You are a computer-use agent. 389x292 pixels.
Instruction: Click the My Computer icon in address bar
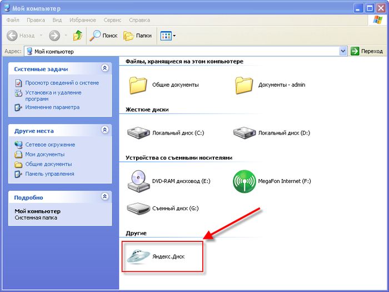pyautogui.click(x=29, y=51)
